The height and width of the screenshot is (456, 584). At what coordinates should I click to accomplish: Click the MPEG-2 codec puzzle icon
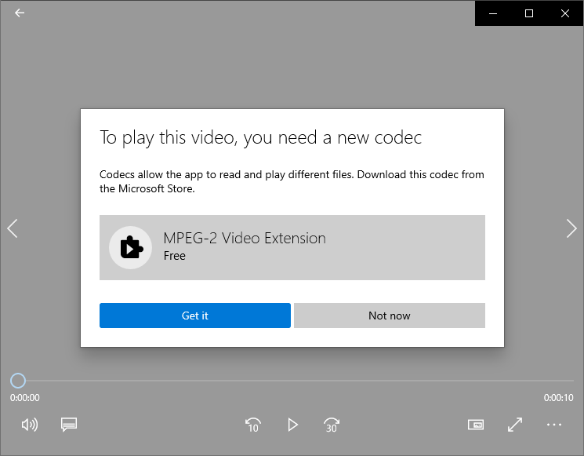click(131, 247)
